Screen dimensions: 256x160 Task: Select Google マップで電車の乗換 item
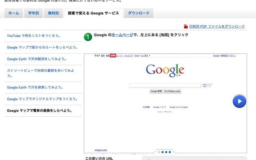click(x=39, y=110)
